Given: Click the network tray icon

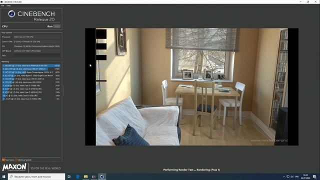Looking at the screenshot, I should tap(288, 176).
